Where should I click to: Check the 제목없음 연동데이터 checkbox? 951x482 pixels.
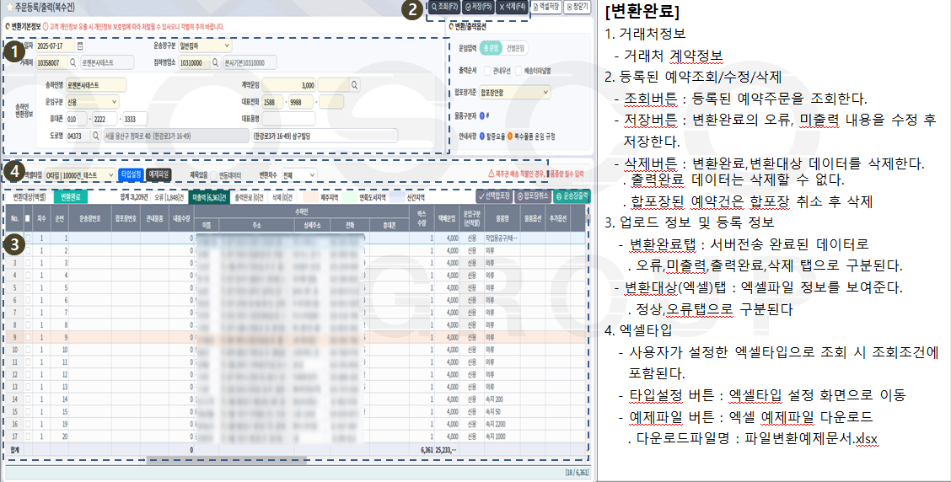213,175
